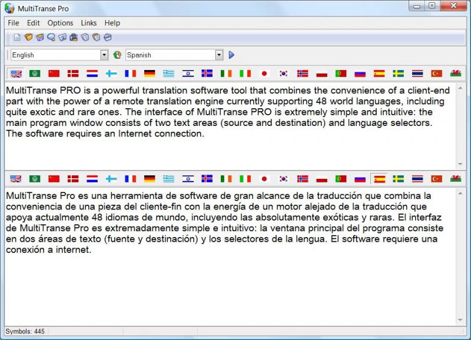471x340 pixels.
Task: Choose Thai flag in the destination flag row
Action: coord(417,179)
